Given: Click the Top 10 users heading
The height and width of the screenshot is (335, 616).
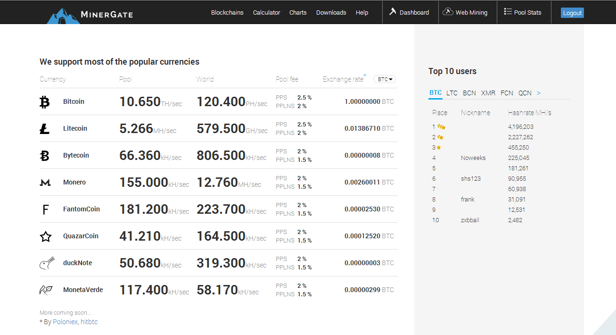Looking at the screenshot, I should point(452,71).
